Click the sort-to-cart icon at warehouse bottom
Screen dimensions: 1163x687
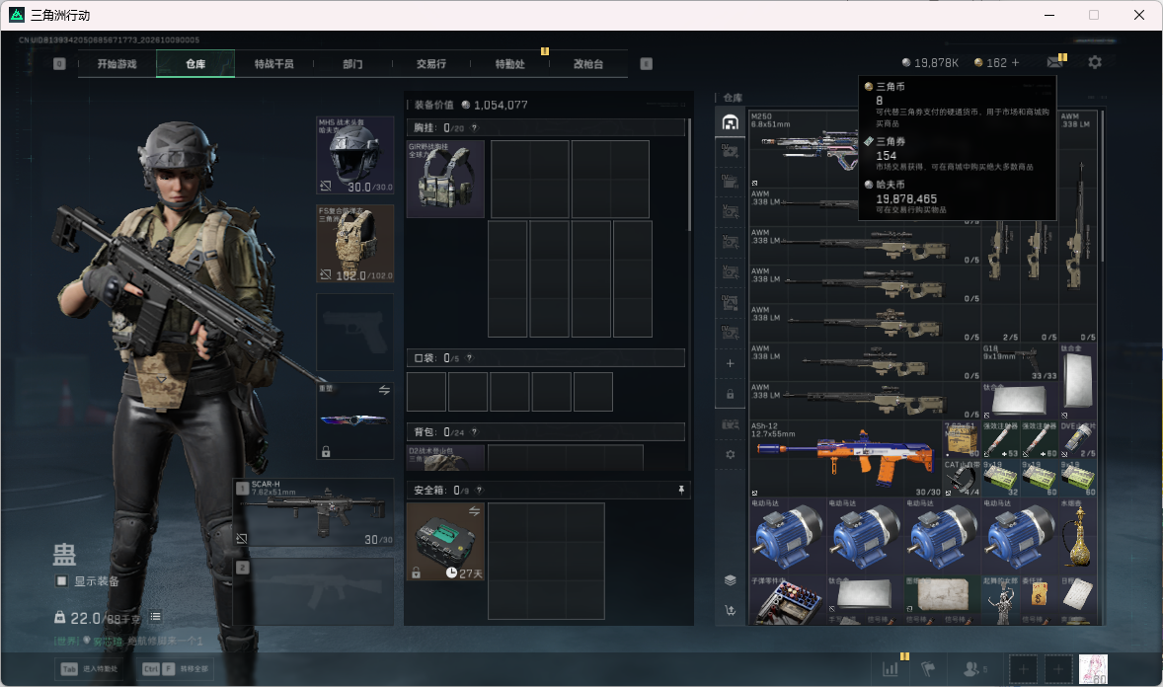pyautogui.click(x=730, y=611)
